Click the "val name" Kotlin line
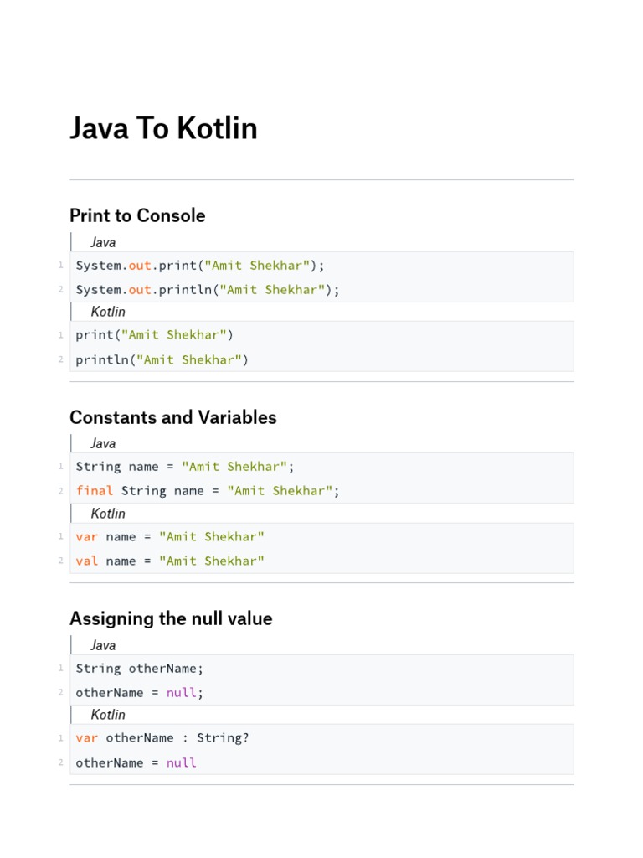This screenshot has width=643, height=858. coord(169,561)
